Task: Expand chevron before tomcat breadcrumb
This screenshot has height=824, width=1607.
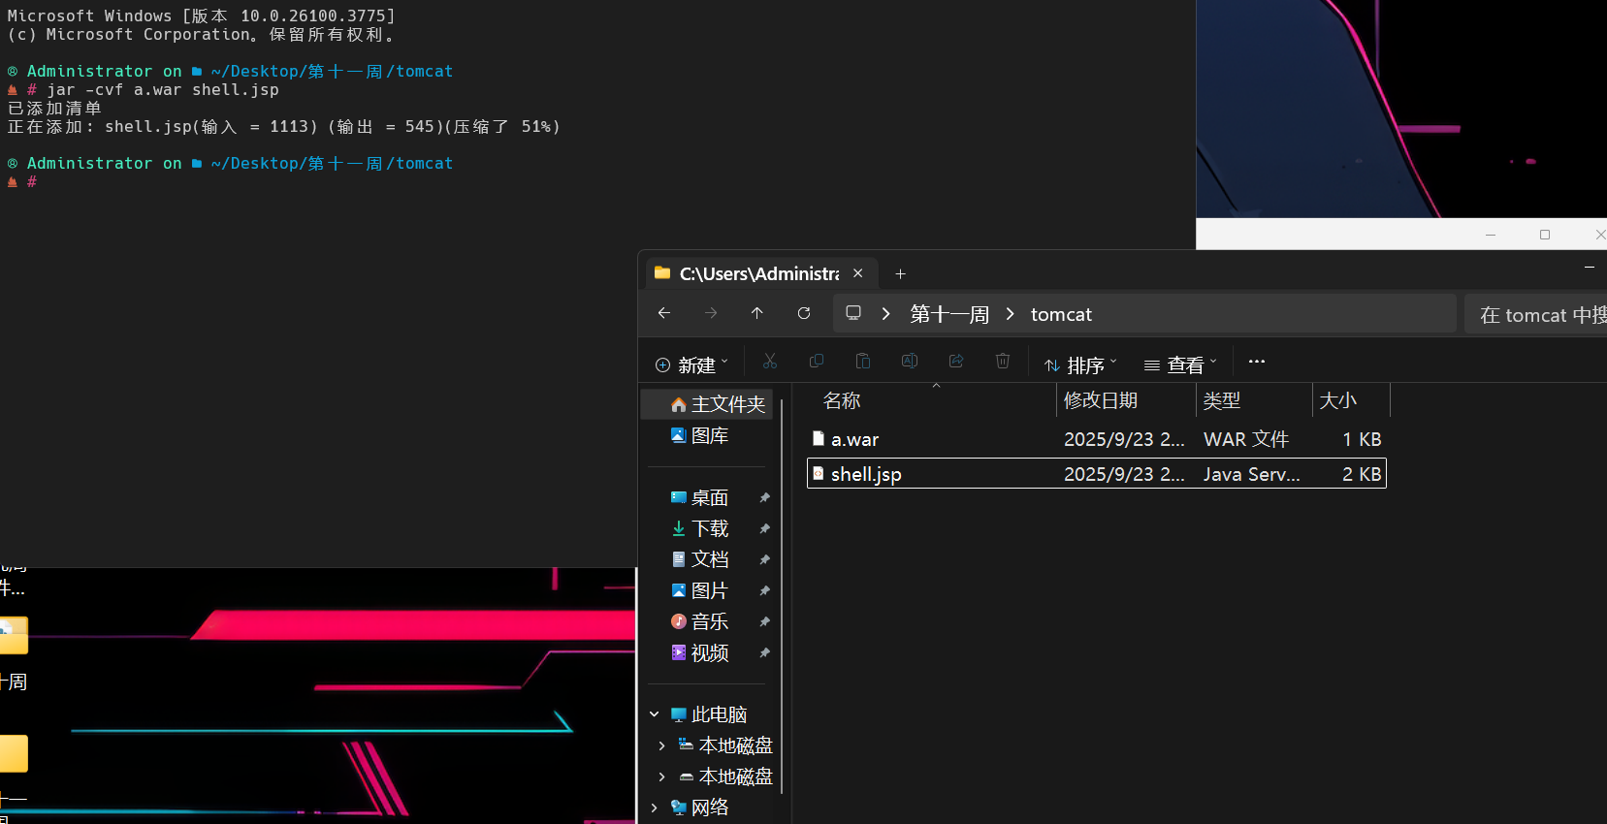Action: pyautogui.click(x=1011, y=314)
